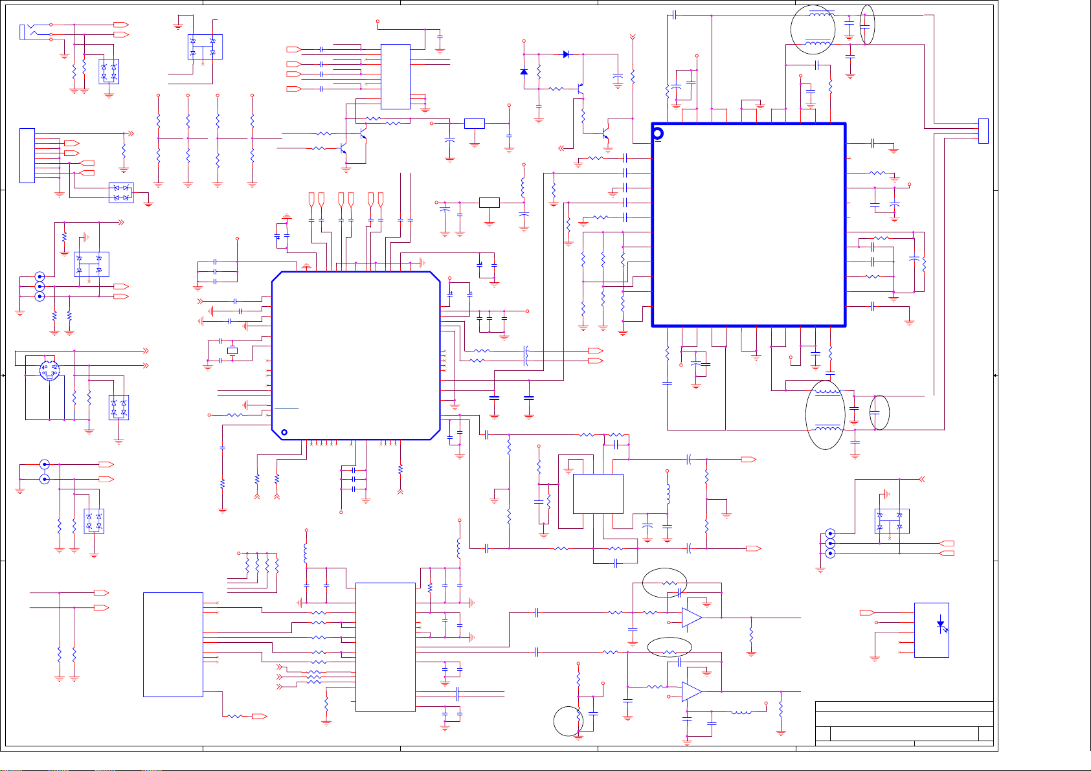This screenshot has width=1091, height=771.
Task: Select the upward-pointing blue diode near top center
Action: tap(524, 71)
